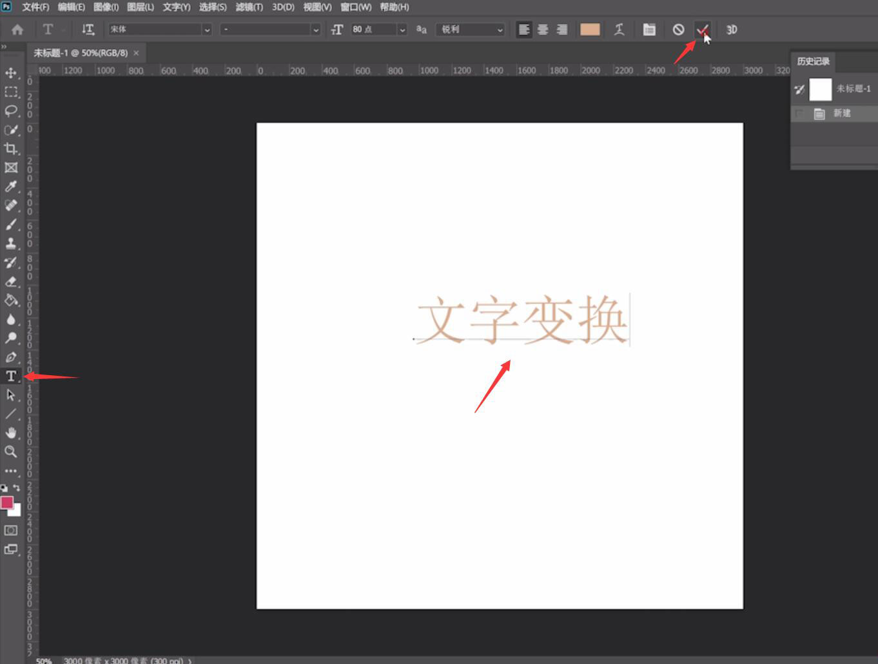Select the Lasso tool

click(11, 111)
